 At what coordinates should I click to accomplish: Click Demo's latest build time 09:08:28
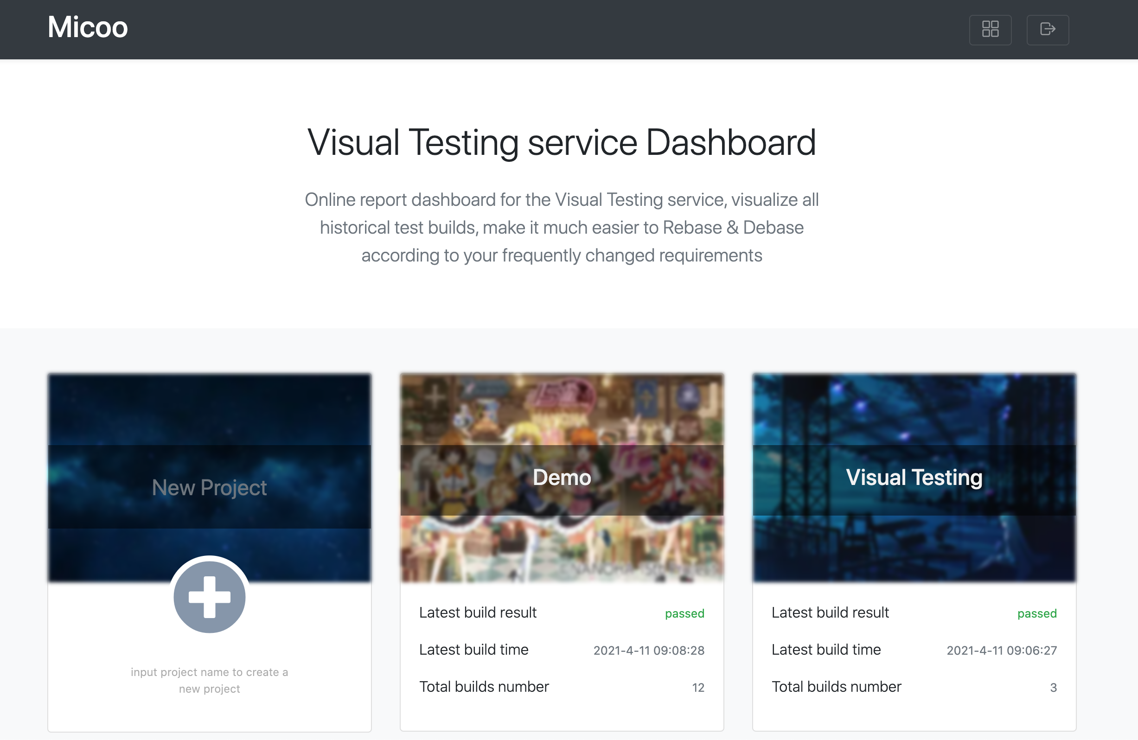[x=648, y=650]
